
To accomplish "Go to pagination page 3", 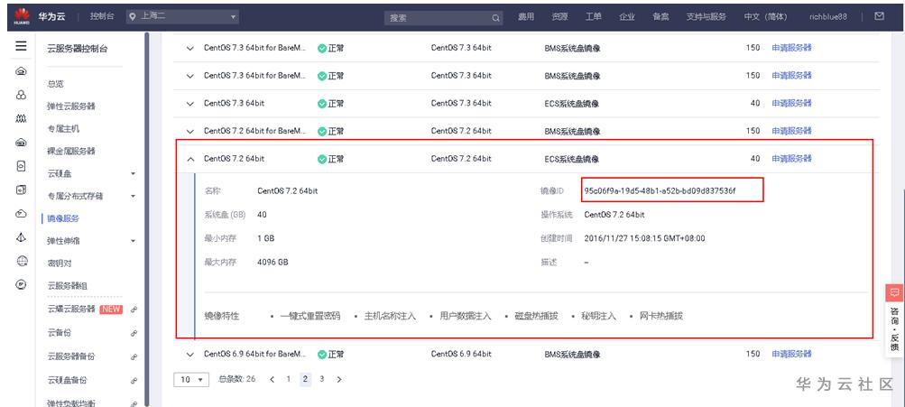I will 322,379.
